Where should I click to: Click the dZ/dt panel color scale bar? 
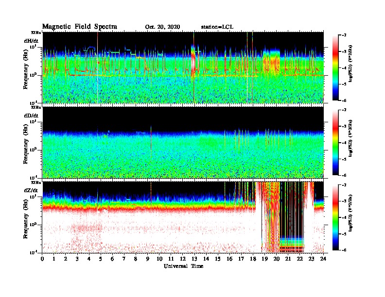coord(335,217)
